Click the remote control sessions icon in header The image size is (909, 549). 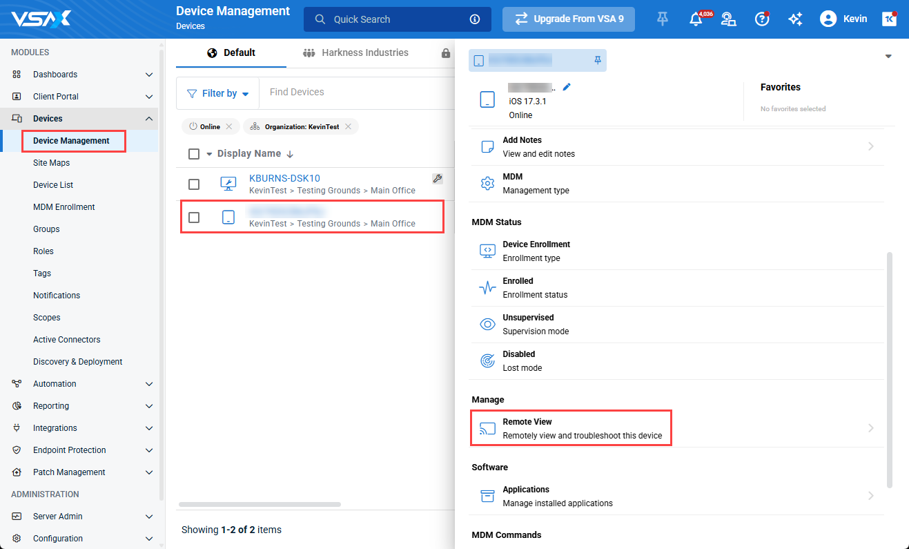click(x=728, y=19)
